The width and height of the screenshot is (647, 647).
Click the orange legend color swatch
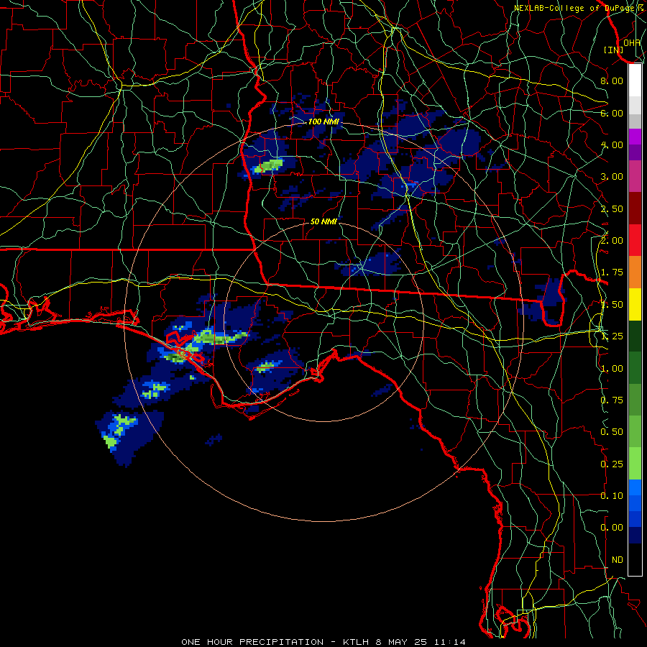click(x=635, y=272)
